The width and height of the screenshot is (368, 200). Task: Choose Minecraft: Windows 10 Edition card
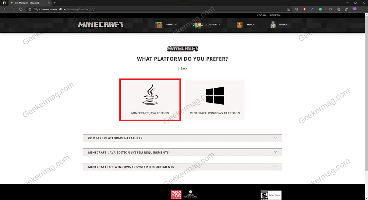[x=215, y=100]
